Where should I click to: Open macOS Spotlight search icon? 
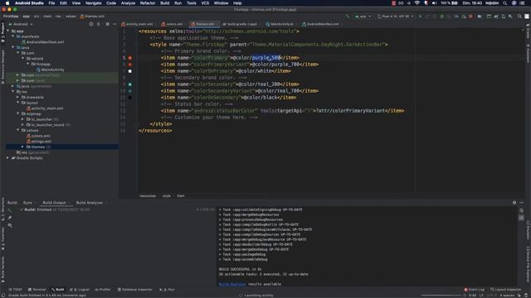coord(505,3)
